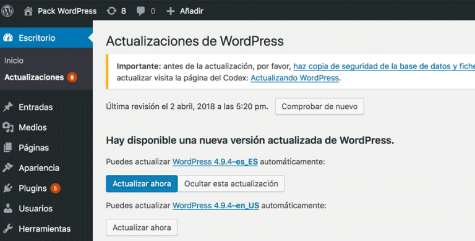Go to Inicio submenu item

point(14,61)
